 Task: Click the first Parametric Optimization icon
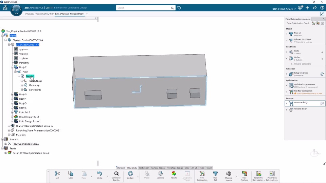[259, 174]
